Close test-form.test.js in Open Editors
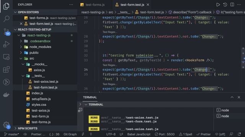This screenshot has width=245, height=137. coord(21,24)
